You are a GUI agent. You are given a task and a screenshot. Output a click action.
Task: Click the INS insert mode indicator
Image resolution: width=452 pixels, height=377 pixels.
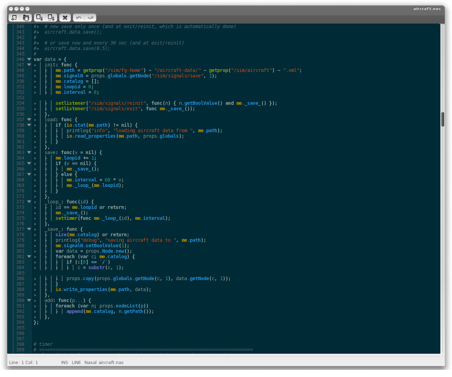[x=64, y=362]
